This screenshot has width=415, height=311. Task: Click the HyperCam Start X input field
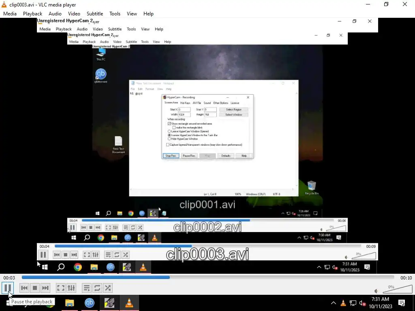click(184, 109)
